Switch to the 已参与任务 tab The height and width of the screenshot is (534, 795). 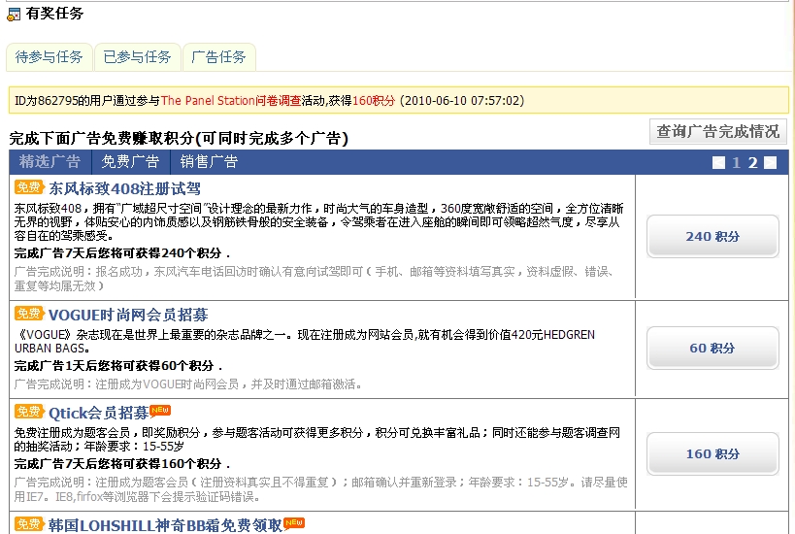tap(138, 56)
